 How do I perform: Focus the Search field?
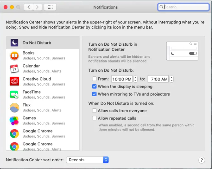coord(183,7)
